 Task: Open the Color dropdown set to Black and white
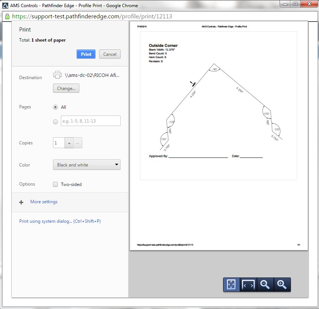(x=87, y=165)
